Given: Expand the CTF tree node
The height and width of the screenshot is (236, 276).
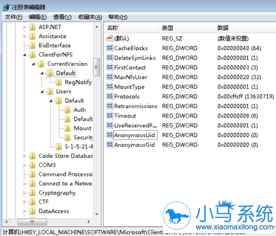Looking at the screenshot, I should pyautogui.click(x=24, y=202).
